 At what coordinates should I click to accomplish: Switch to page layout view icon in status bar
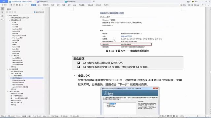click(x=168, y=116)
